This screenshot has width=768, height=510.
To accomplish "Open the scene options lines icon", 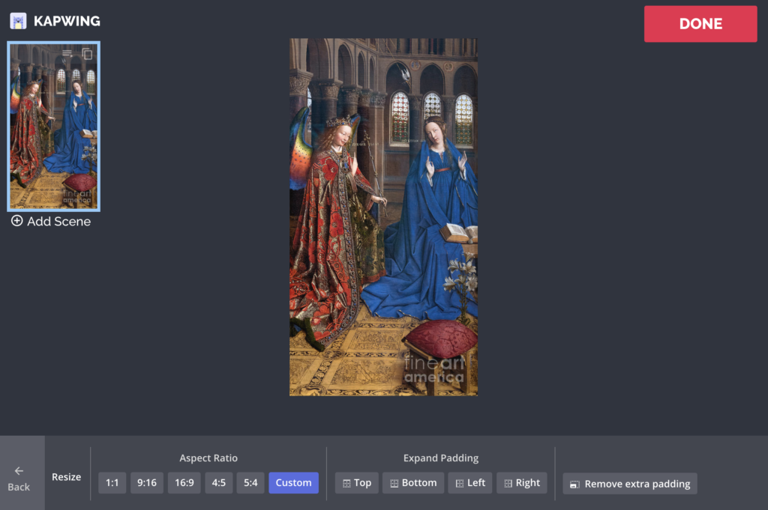I will coord(67,53).
